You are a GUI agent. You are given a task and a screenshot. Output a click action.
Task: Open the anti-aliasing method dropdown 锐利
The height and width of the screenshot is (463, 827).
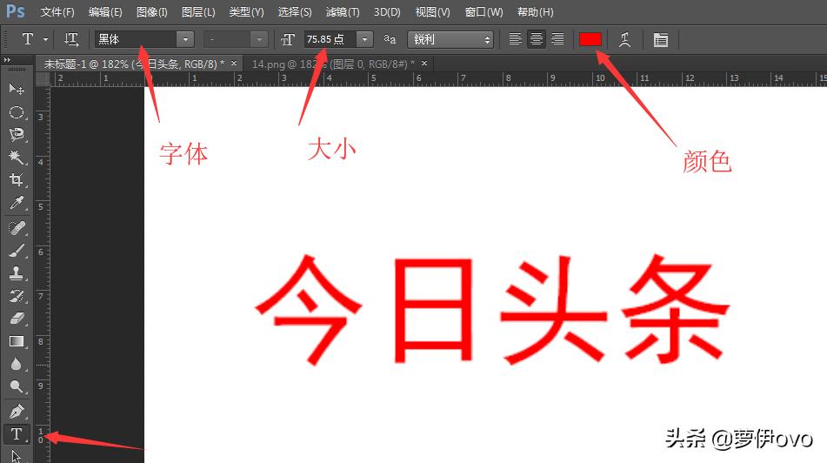click(x=450, y=39)
